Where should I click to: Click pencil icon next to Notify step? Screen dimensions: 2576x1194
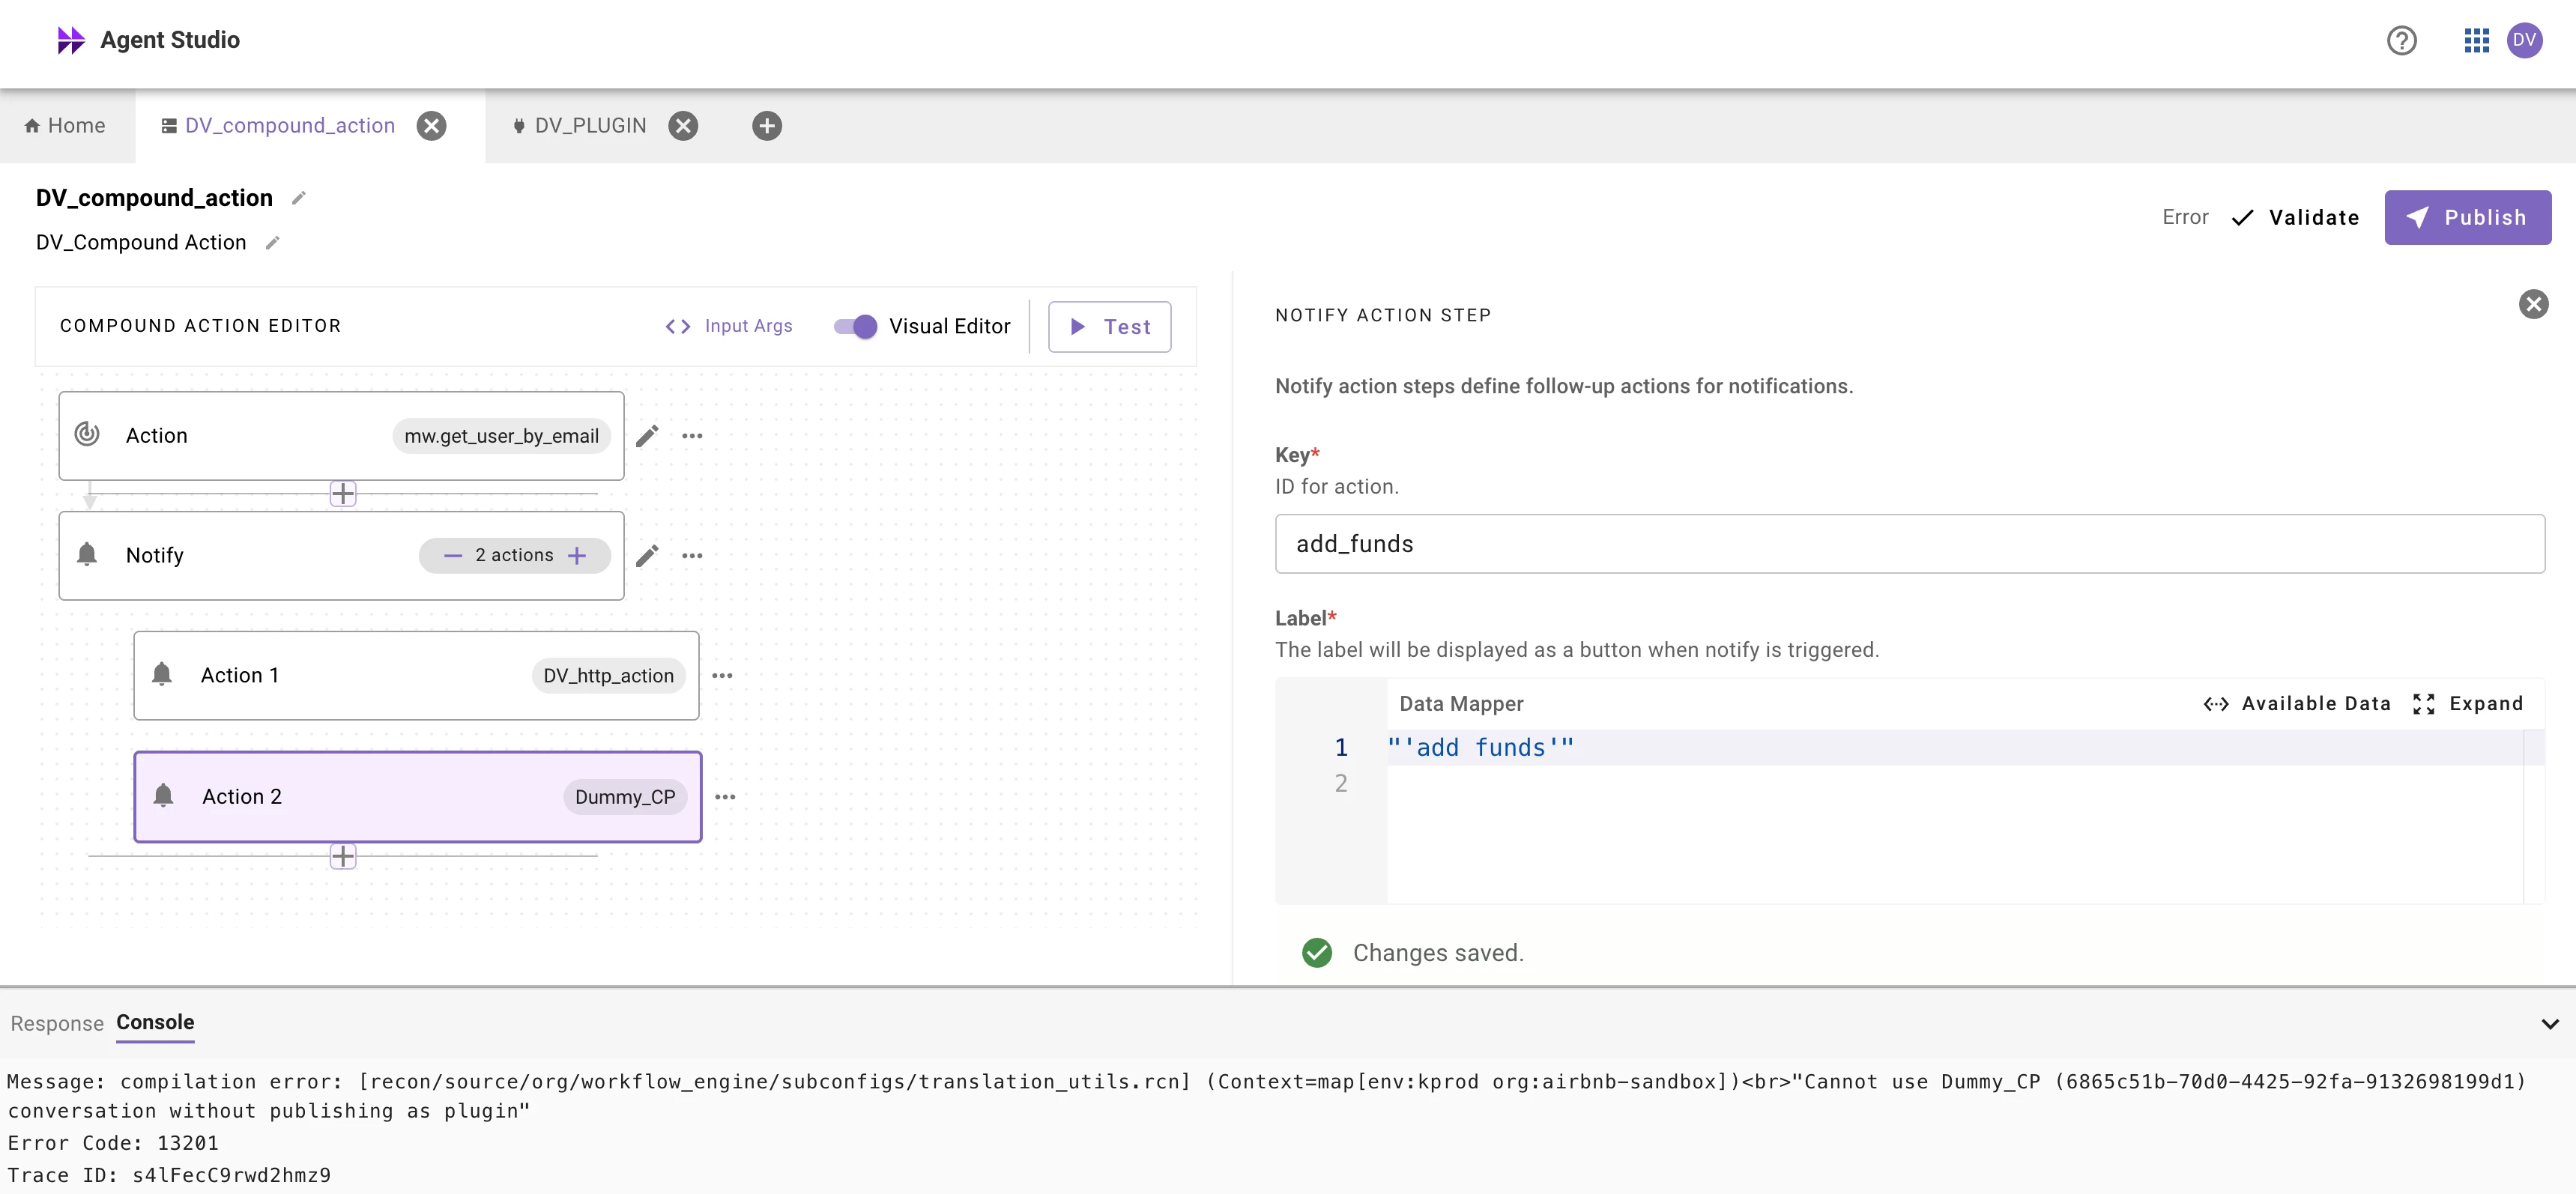(647, 556)
